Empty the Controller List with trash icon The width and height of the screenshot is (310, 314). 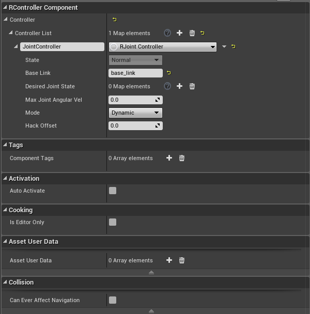click(x=192, y=33)
